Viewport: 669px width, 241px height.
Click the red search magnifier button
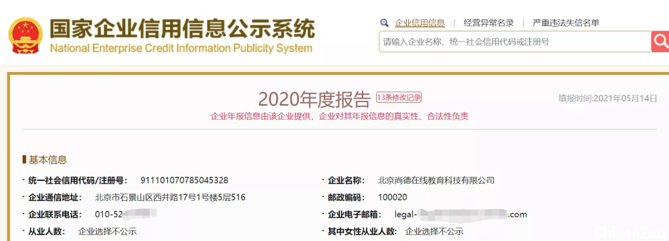(x=660, y=42)
